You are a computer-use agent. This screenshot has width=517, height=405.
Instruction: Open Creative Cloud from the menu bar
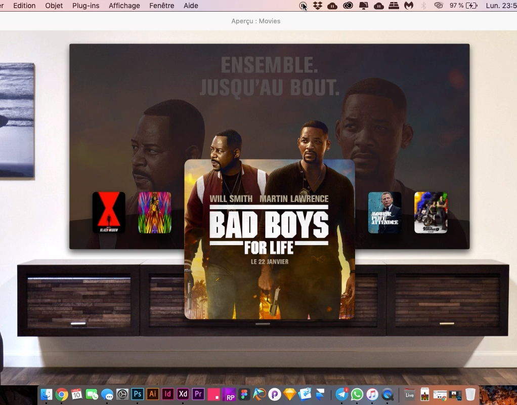point(348,6)
